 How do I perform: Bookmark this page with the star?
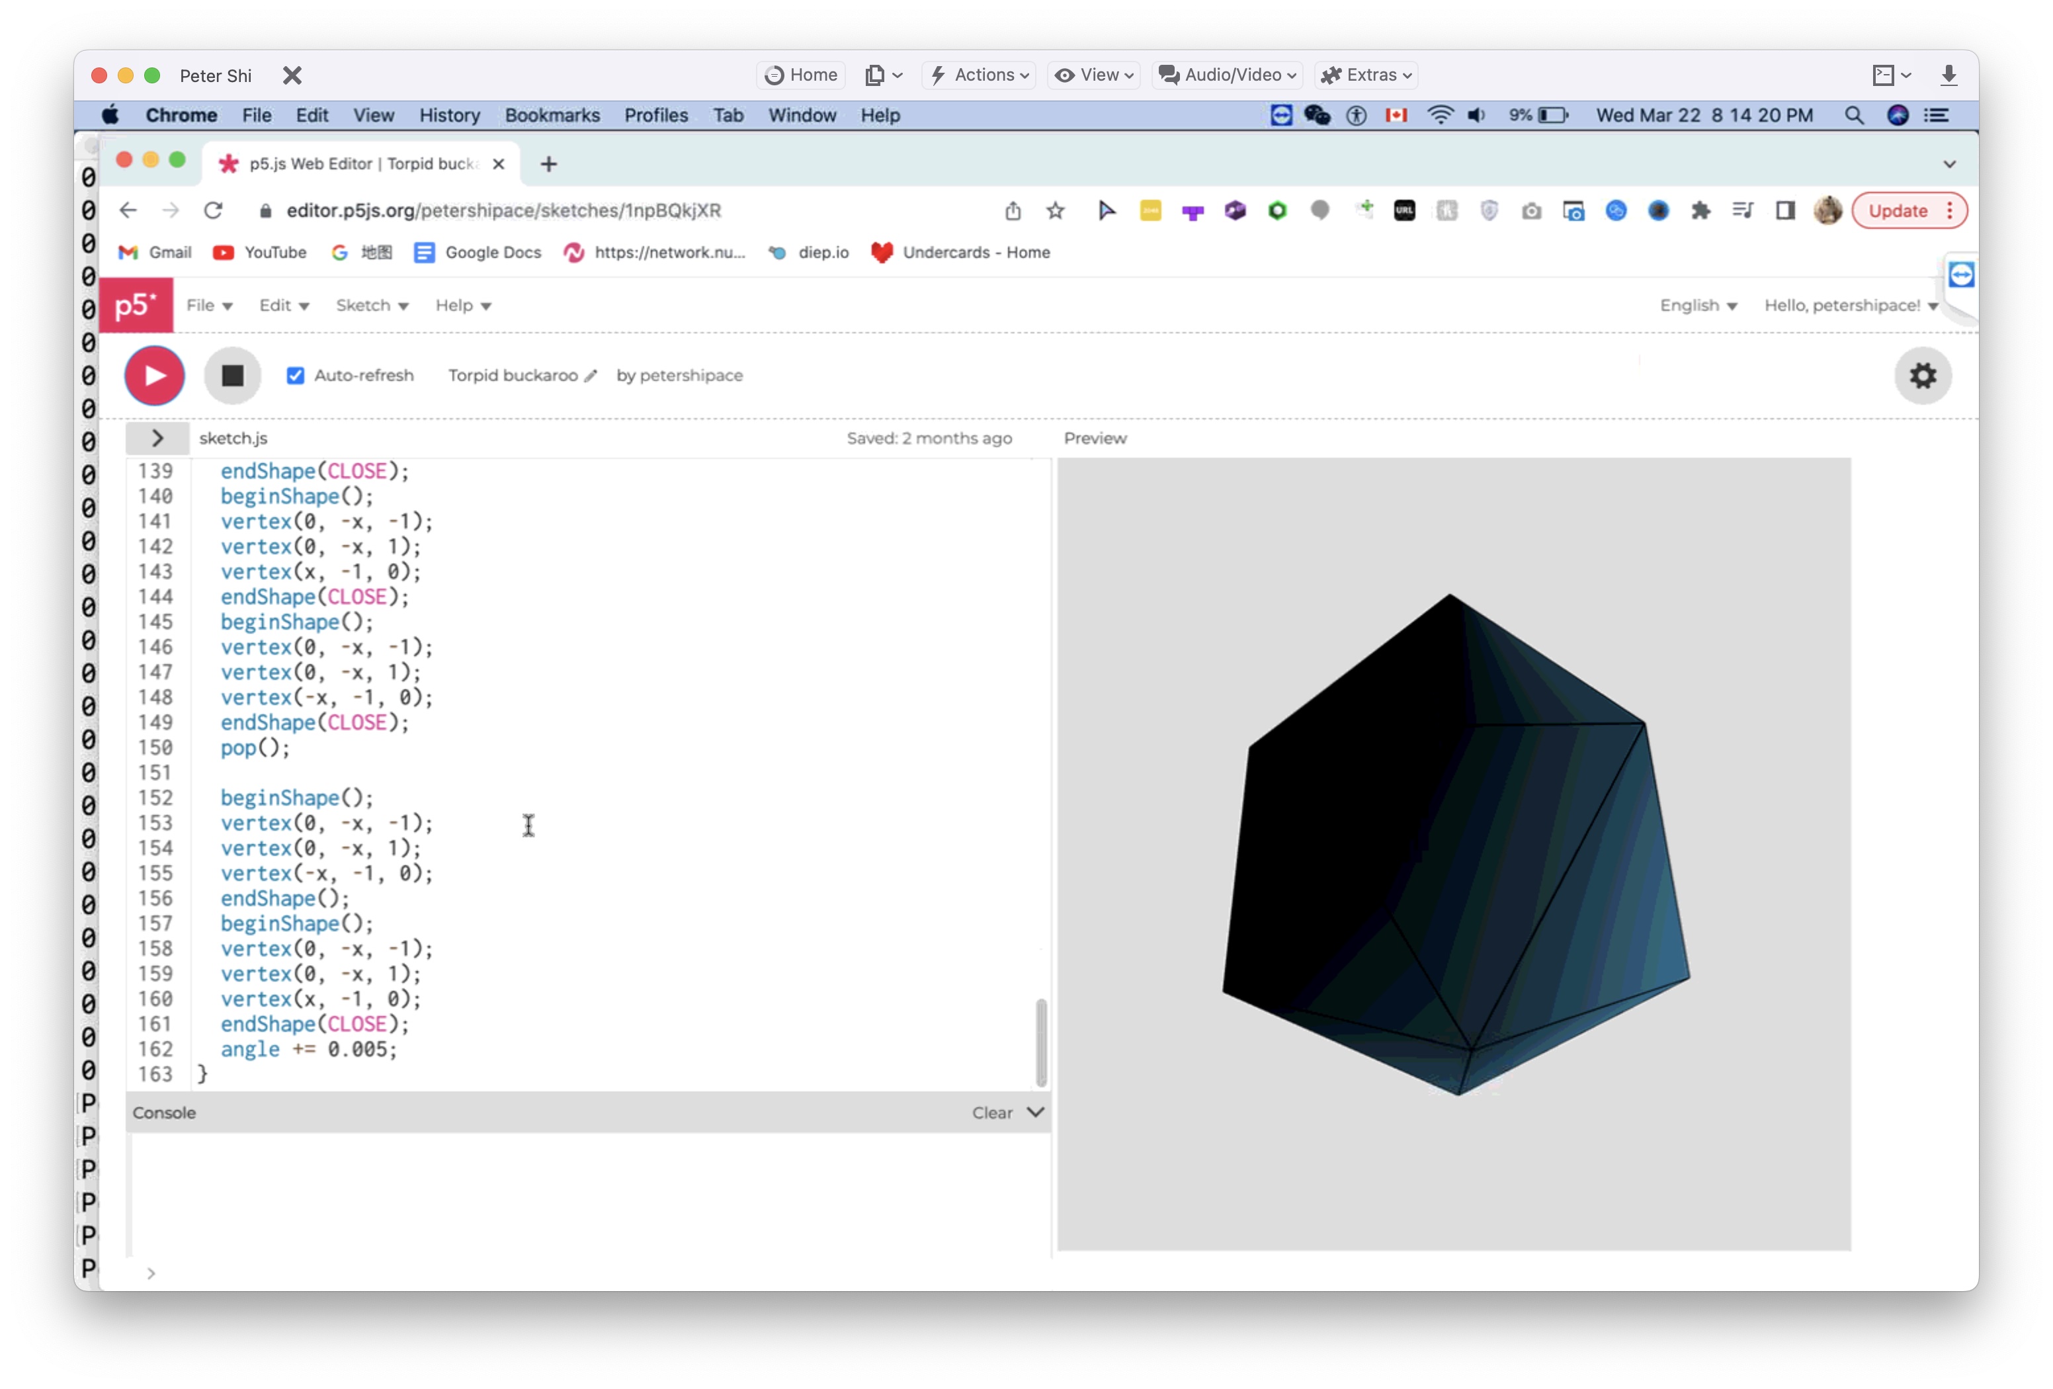(1055, 210)
